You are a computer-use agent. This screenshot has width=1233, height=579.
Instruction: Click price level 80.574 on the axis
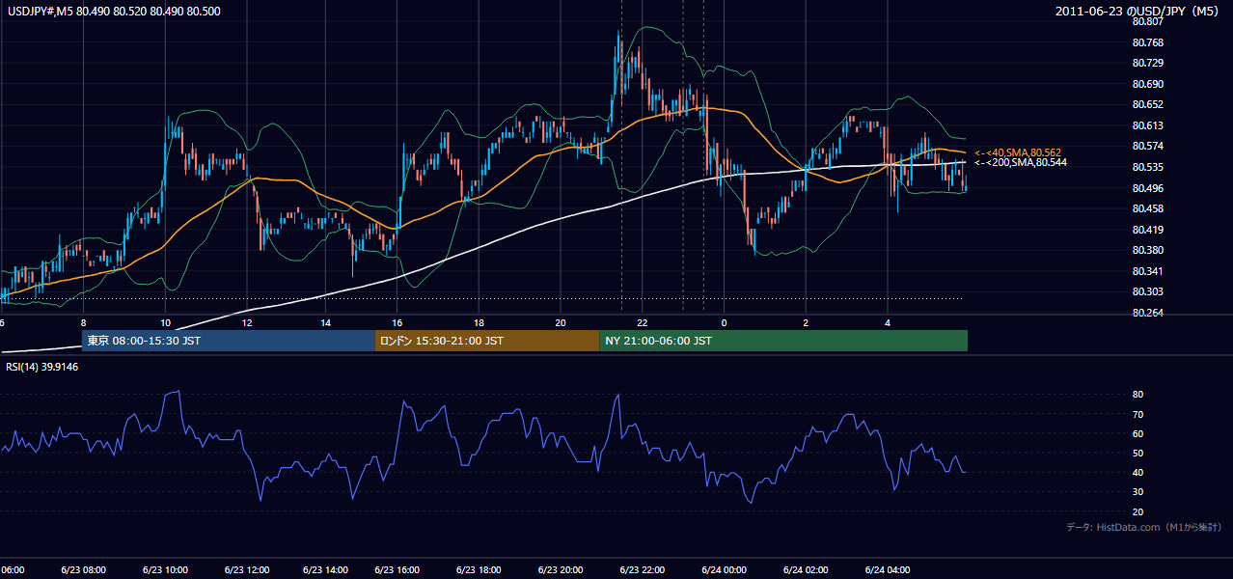click(x=1147, y=146)
